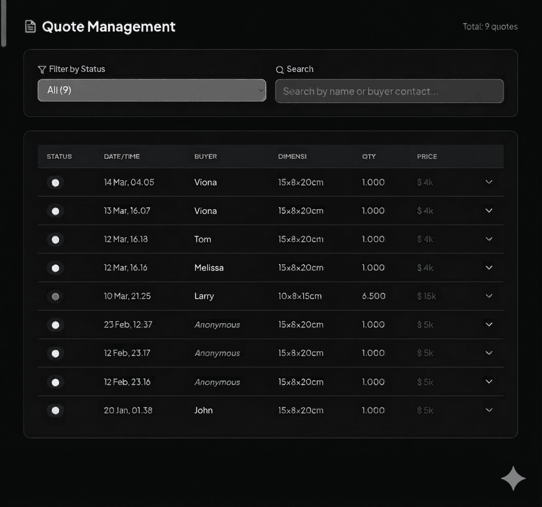The width and height of the screenshot is (542, 507).
Task: Click John's price $ 5k
Action: [x=425, y=410]
